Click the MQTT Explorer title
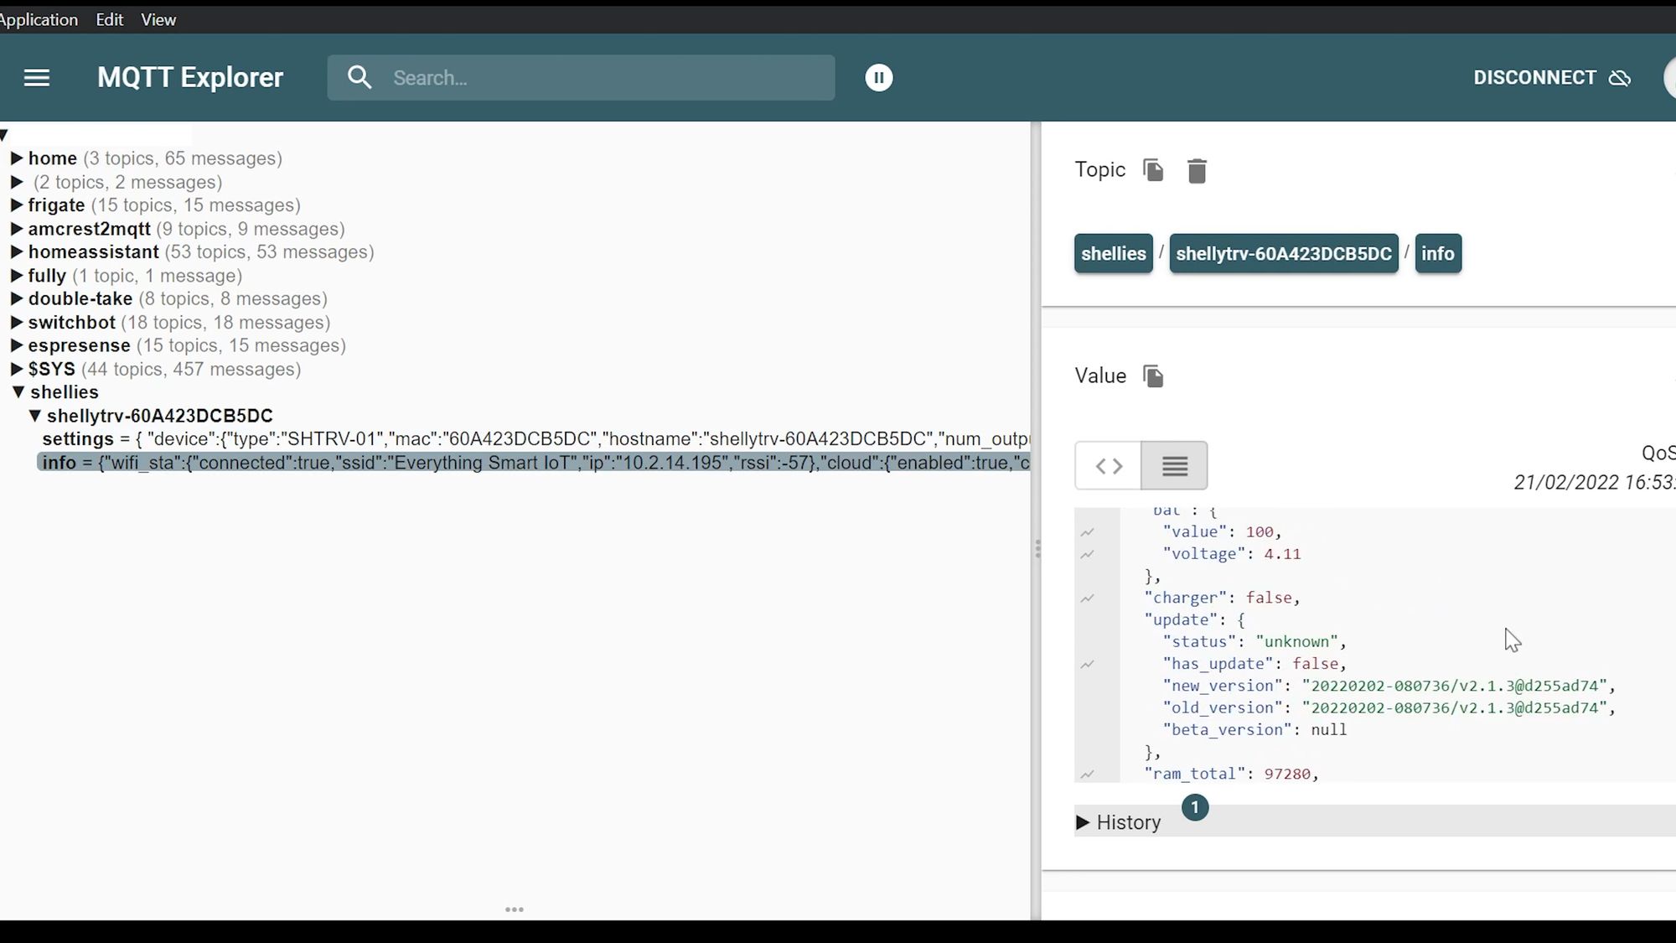The width and height of the screenshot is (1676, 943). pos(190,78)
